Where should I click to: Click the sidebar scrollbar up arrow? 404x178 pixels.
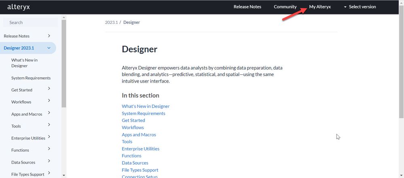click(64, 17)
